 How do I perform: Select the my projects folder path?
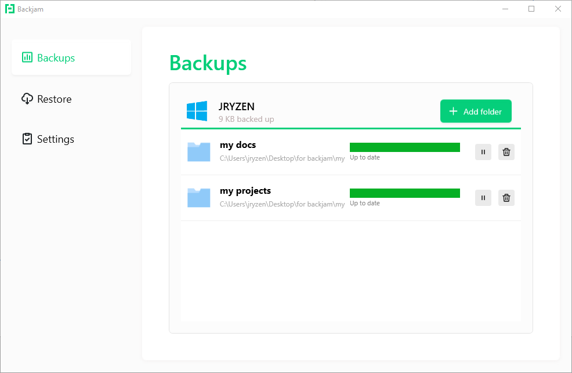click(282, 204)
